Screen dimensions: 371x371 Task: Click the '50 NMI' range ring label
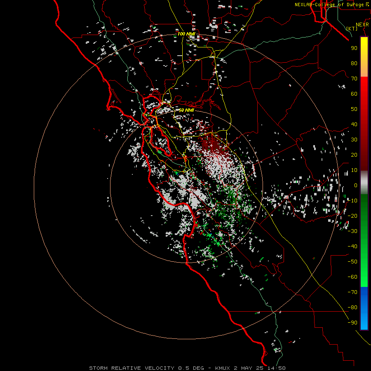(x=186, y=110)
